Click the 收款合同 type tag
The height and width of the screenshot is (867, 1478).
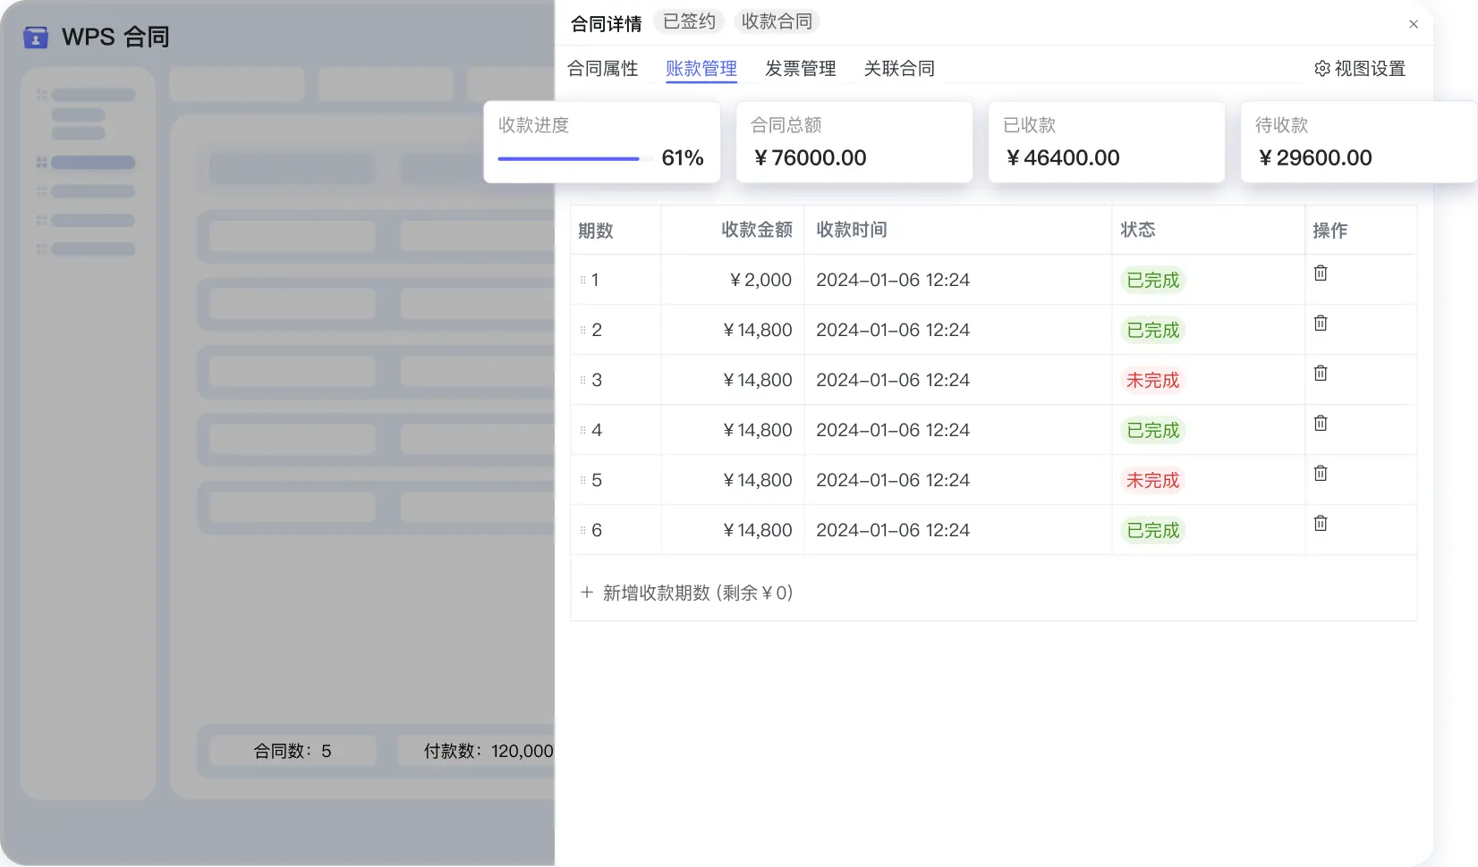(x=777, y=21)
